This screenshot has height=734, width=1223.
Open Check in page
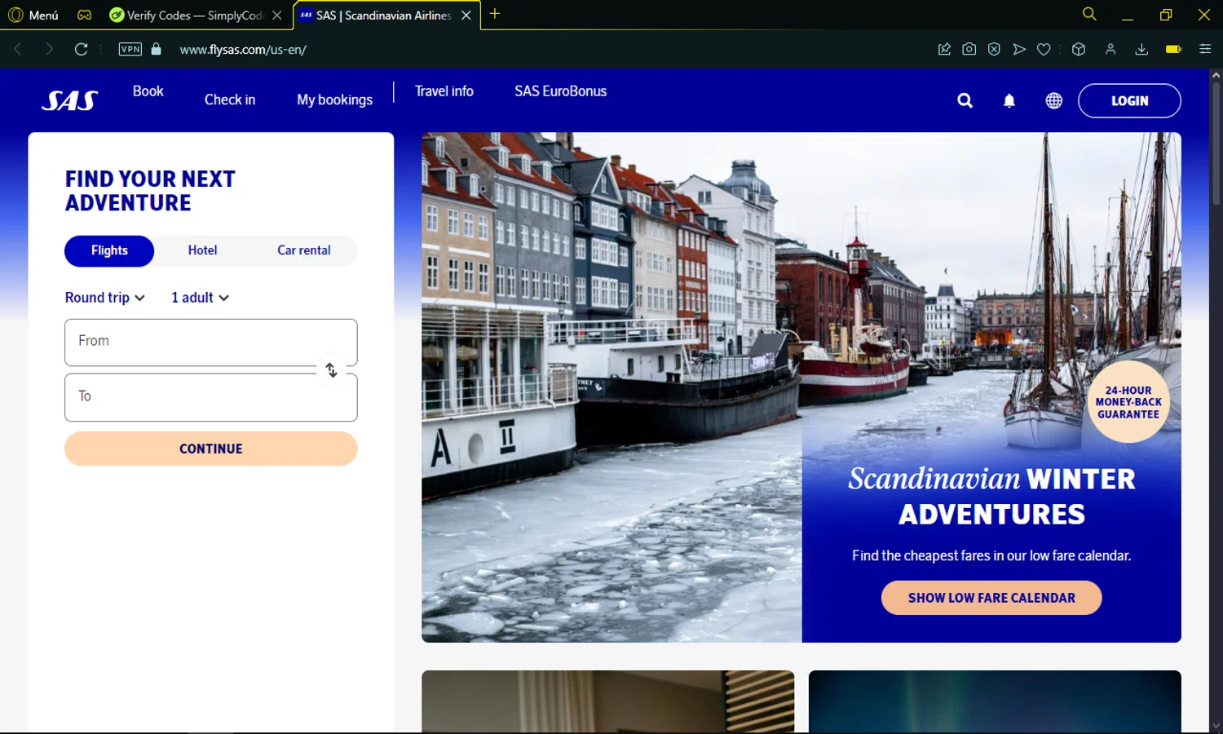(230, 99)
